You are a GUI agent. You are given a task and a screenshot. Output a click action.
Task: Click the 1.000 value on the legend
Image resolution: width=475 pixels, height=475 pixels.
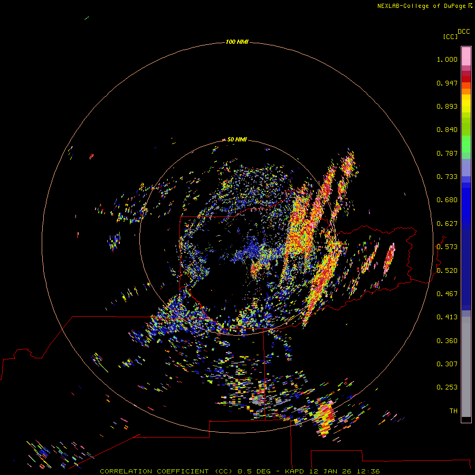(447, 59)
